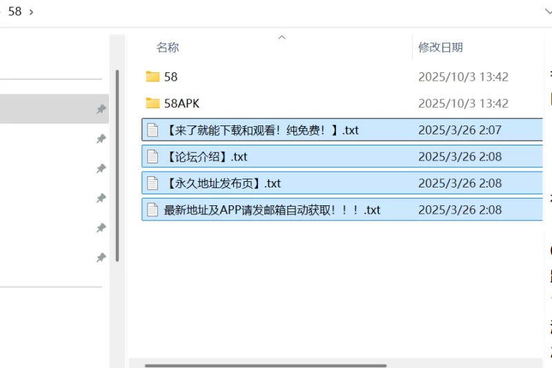Image resolution: width=552 pixels, height=368 pixels.
Task: Click the text file icon for 【论坛介绍】.txt
Action: pyautogui.click(x=152, y=156)
